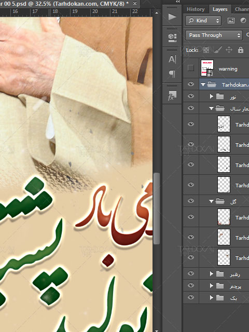249x332 pixels.
Task: Lock all padlock icon
Action: (x=241, y=50)
